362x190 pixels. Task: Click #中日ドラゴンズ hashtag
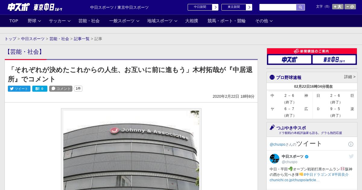tap(317, 175)
